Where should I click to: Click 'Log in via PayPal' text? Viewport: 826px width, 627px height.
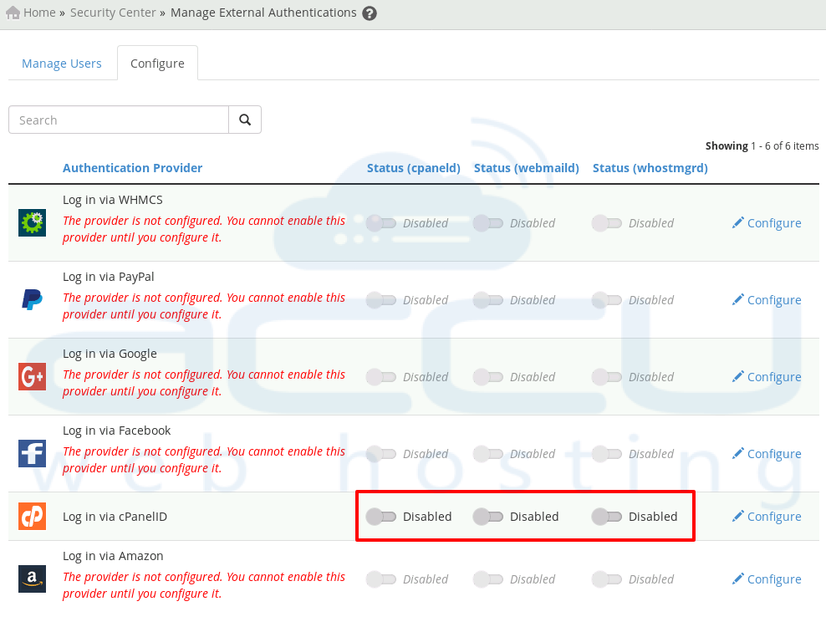point(109,277)
